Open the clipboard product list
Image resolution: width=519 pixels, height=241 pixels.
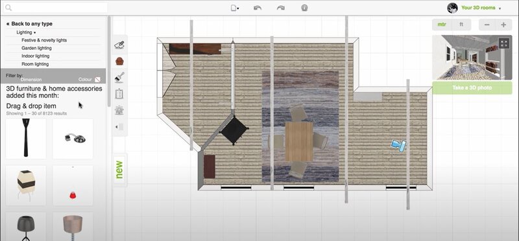(119, 93)
